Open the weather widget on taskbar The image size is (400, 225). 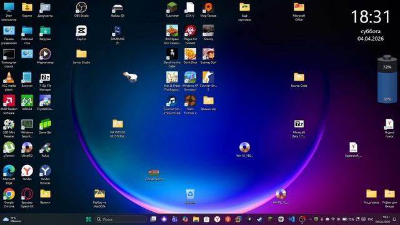[12, 219]
